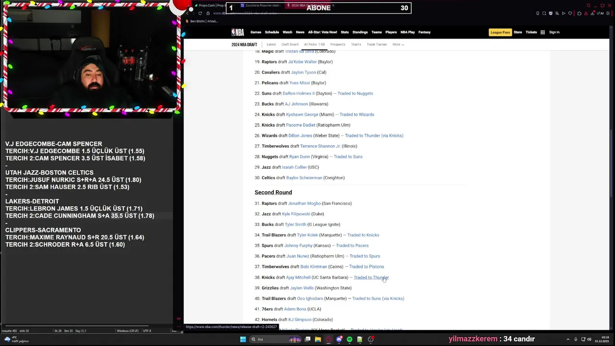This screenshot has width=615, height=346.
Task: Open the Windows Start menu
Action: 243,339
